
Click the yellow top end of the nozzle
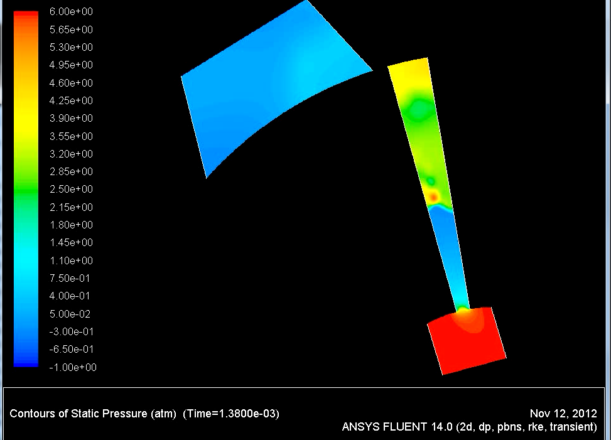pyautogui.click(x=409, y=72)
